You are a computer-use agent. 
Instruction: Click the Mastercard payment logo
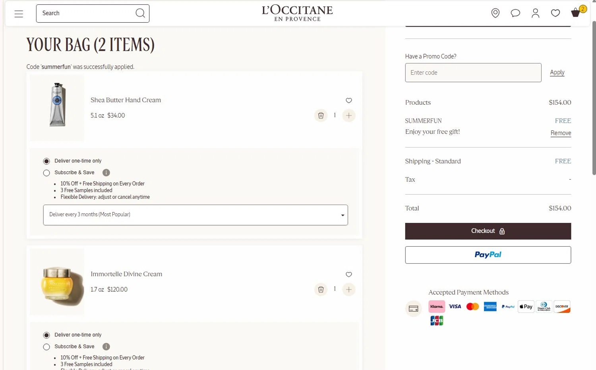tap(472, 307)
